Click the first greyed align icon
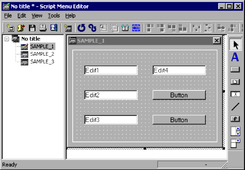Screen dimensions: 245x170 pos(150,28)
